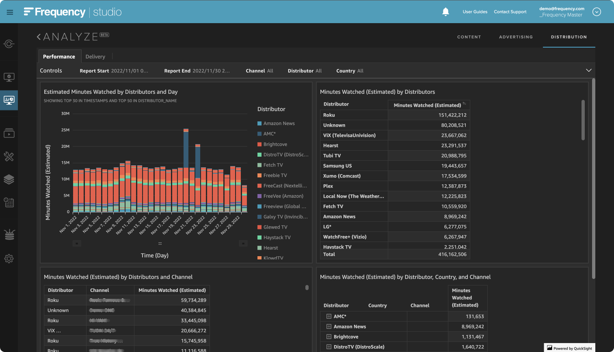Select Glewed TV legend entry
Image resolution: width=614 pixels, height=352 pixels.
[272, 227]
